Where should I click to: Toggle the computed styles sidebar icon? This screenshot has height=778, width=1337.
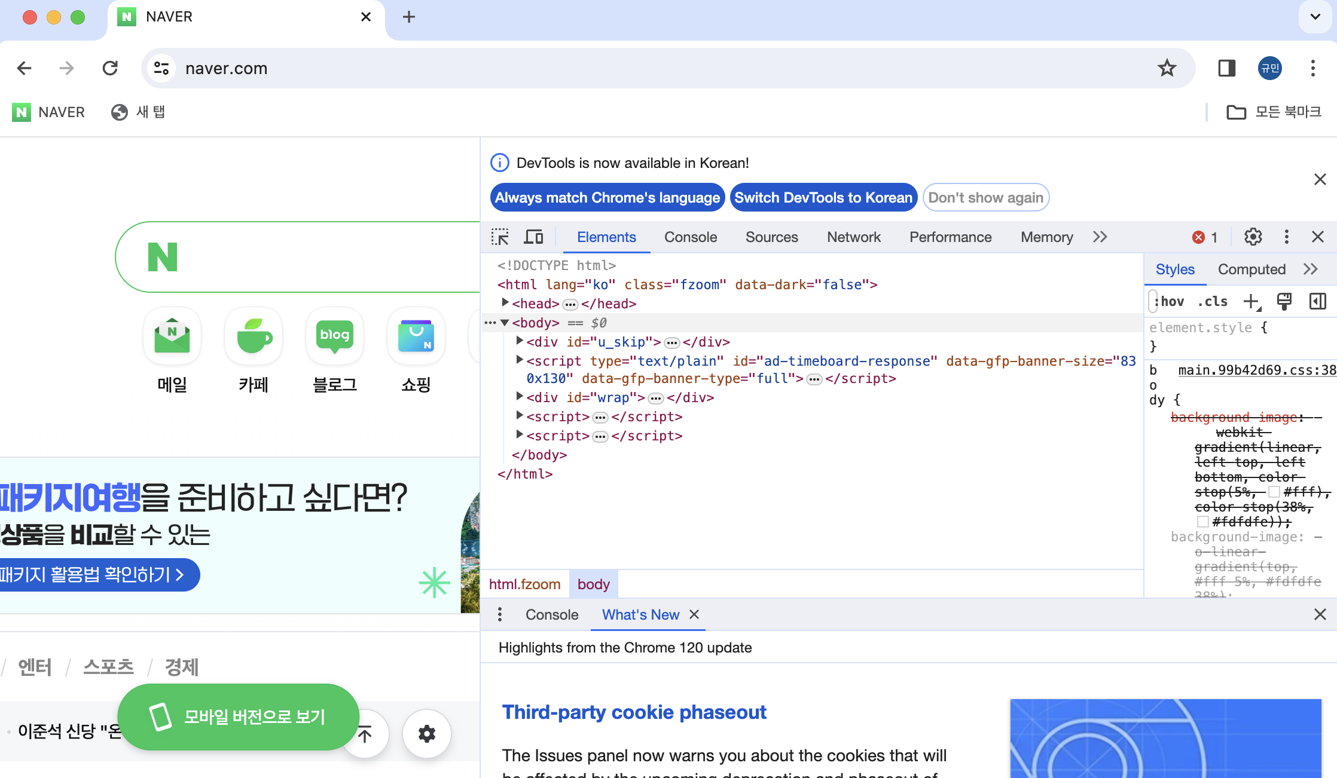(x=1317, y=302)
